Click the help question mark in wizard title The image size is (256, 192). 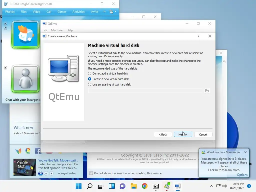click(x=198, y=36)
